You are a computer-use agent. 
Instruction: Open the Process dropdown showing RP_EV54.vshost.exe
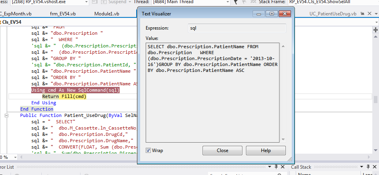86,2
